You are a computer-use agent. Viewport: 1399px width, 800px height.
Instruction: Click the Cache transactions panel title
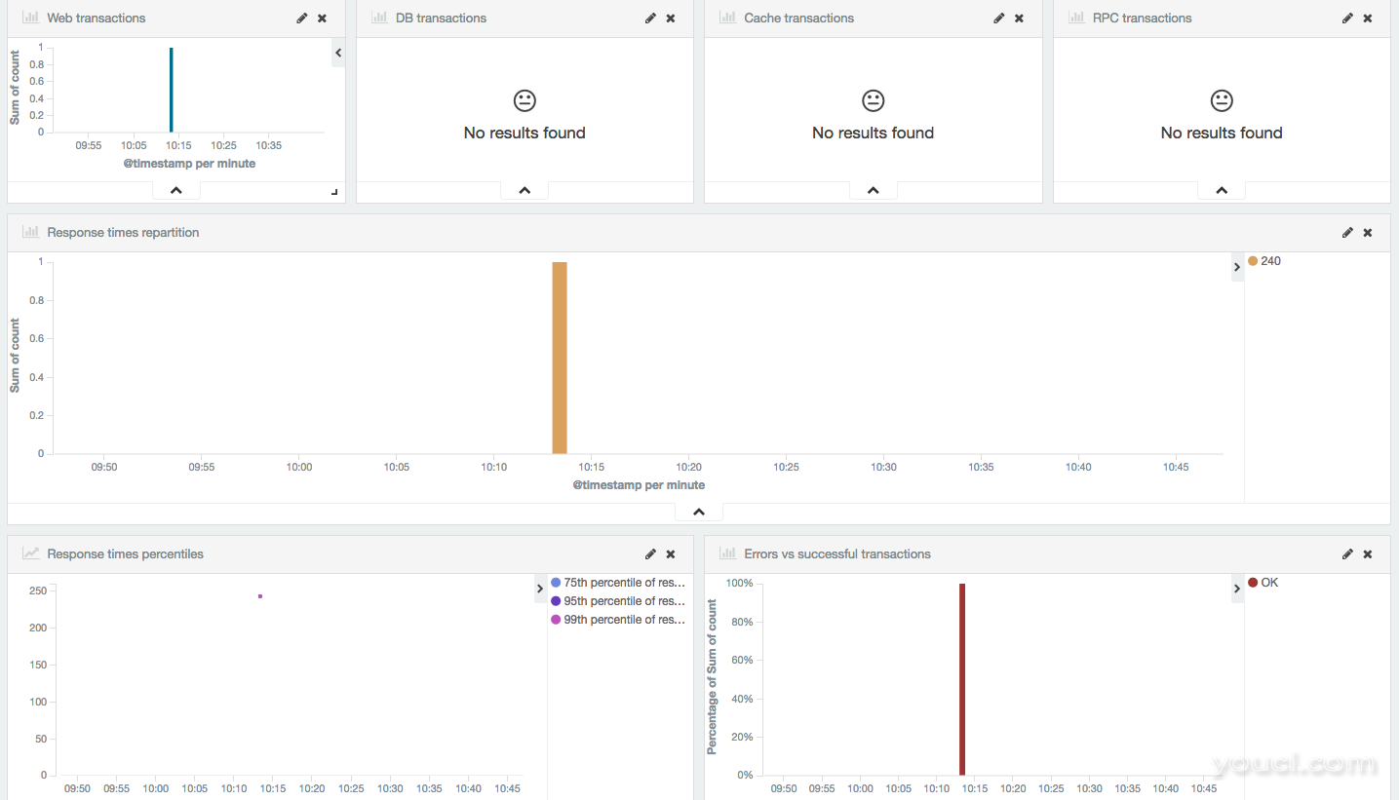coord(798,19)
